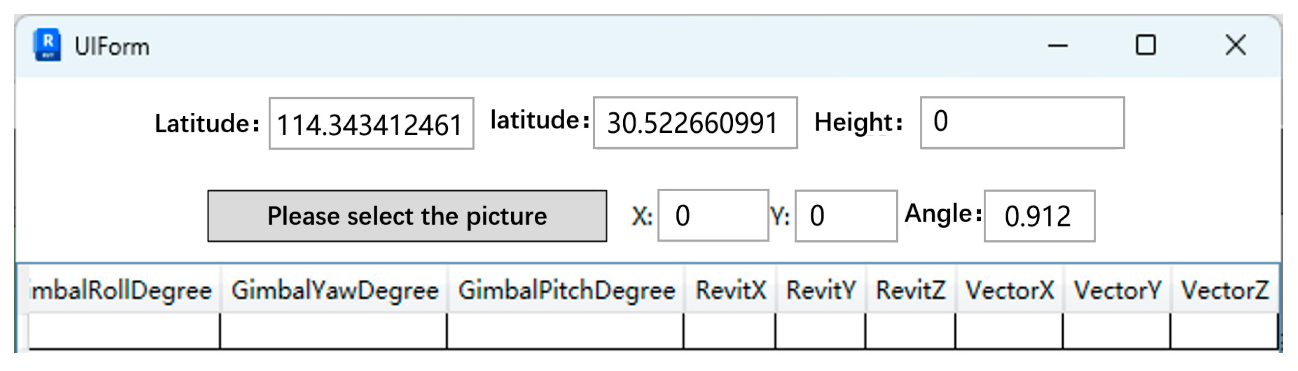Maximize the UIForm window
1298x371 pixels.
[1145, 45]
